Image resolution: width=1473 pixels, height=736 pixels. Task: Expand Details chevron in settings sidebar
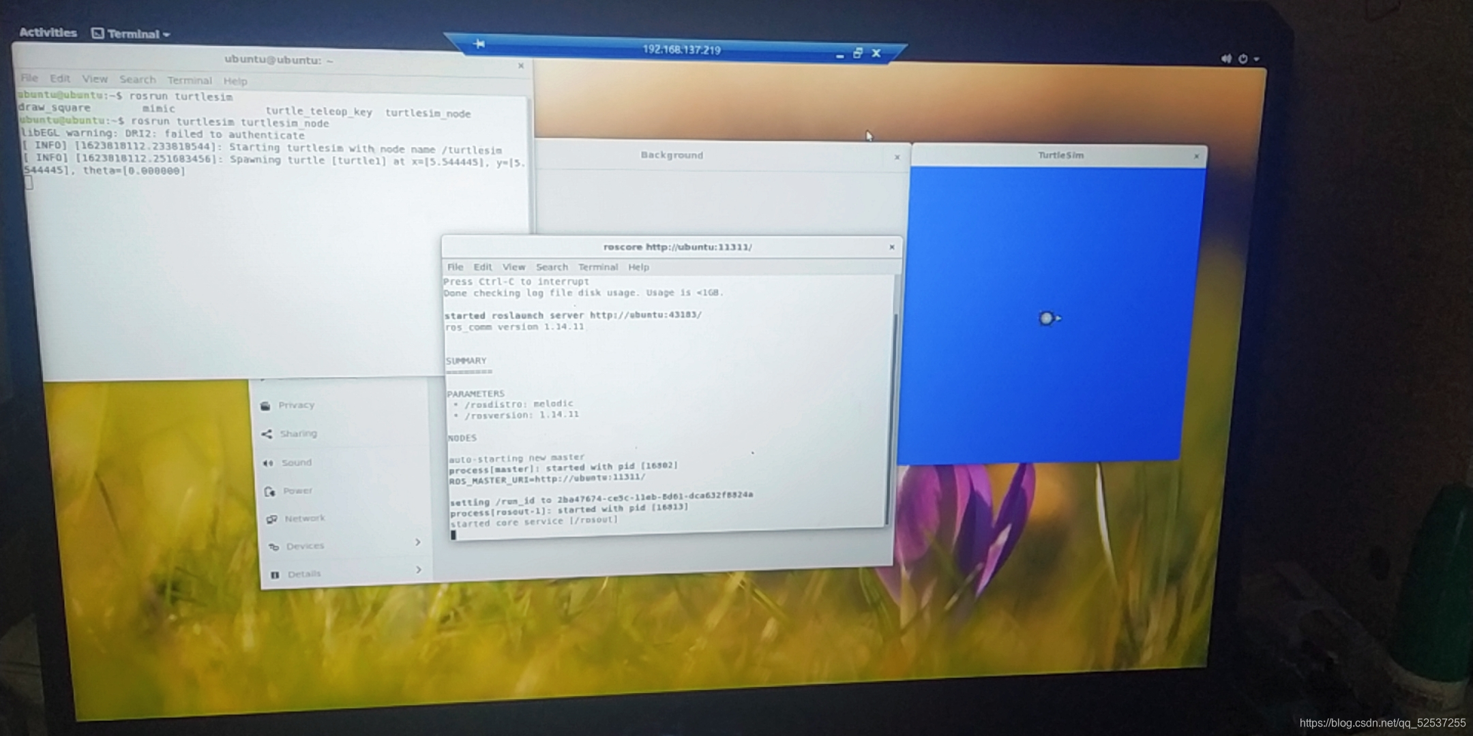419,570
